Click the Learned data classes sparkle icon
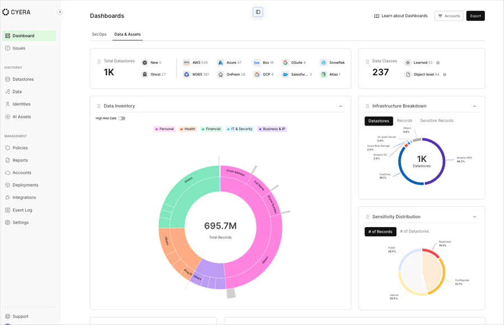504x325 pixels. point(408,63)
